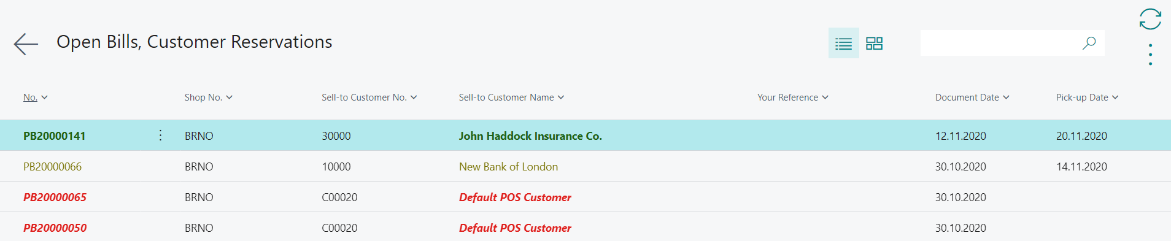This screenshot has height=241, width=1171.
Task: Open bill PB20000141
Action: pos(55,136)
